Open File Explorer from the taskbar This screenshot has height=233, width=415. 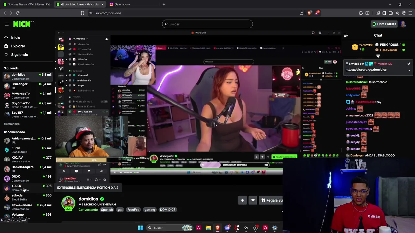coord(208,228)
